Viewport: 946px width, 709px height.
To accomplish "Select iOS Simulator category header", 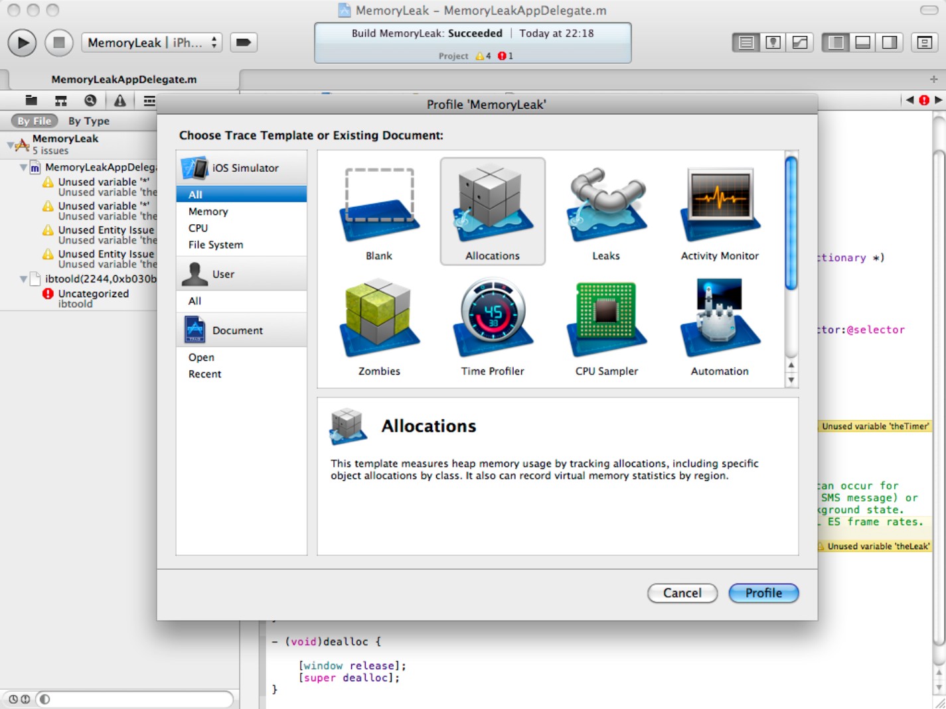I will pos(242,168).
